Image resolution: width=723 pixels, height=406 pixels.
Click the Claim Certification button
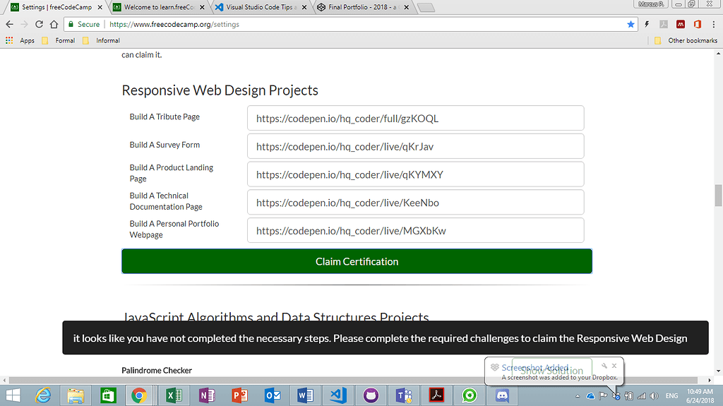[x=357, y=261]
